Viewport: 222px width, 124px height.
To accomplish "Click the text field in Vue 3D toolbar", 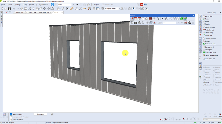I will [x=170, y=23].
